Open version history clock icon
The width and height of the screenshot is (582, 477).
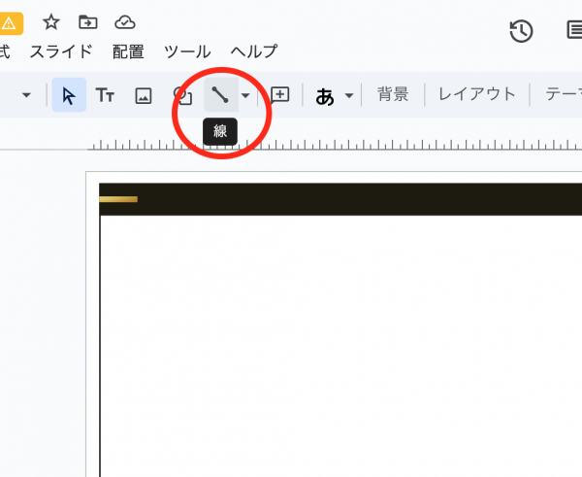[521, 31]
